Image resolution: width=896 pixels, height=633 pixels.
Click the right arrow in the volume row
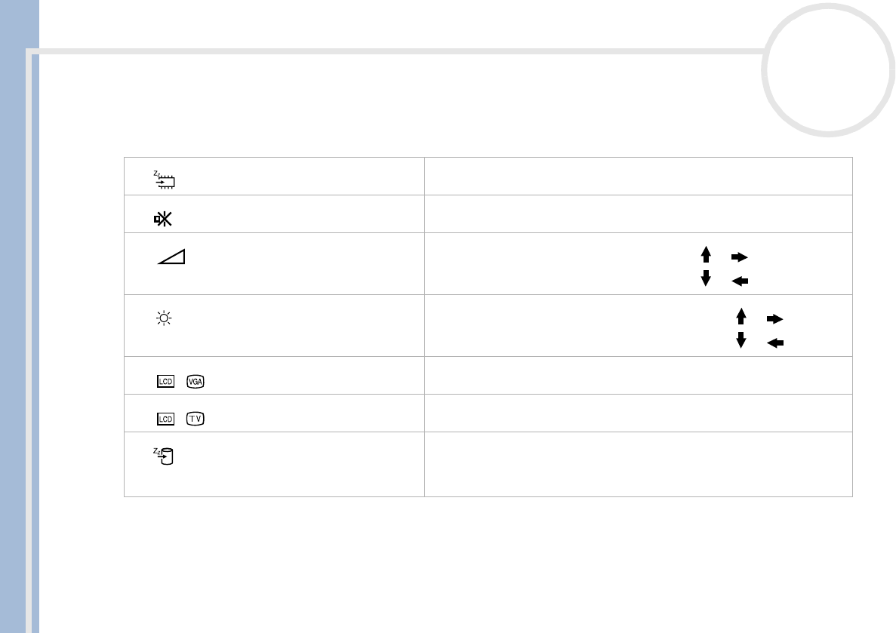coord(739,257)
